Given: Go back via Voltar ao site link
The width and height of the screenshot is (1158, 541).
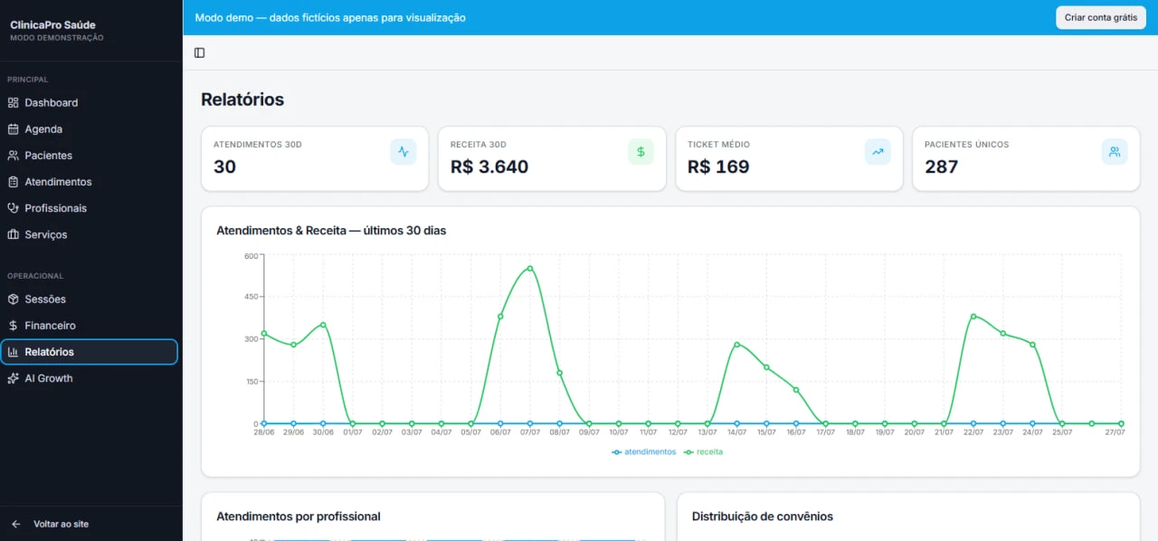Looking at the screenshot, I should tap(61, 524).
